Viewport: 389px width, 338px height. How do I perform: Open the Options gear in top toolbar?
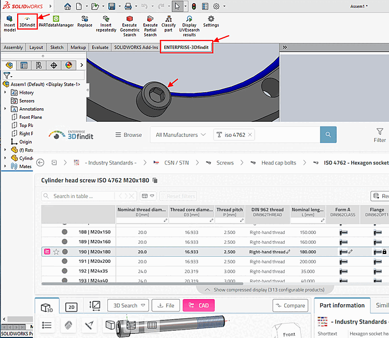216,6
